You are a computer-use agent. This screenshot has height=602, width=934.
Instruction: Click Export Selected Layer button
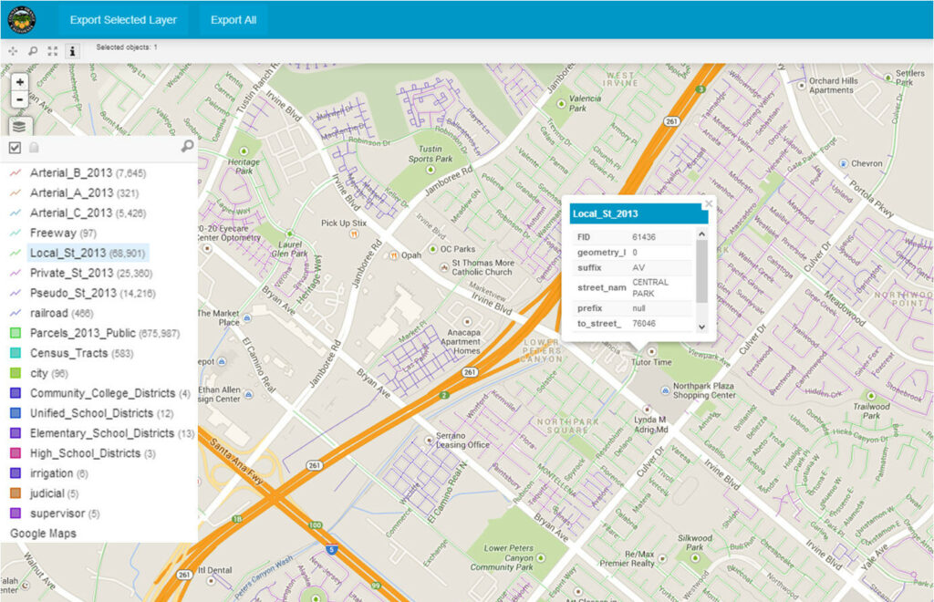click(123, 19)
